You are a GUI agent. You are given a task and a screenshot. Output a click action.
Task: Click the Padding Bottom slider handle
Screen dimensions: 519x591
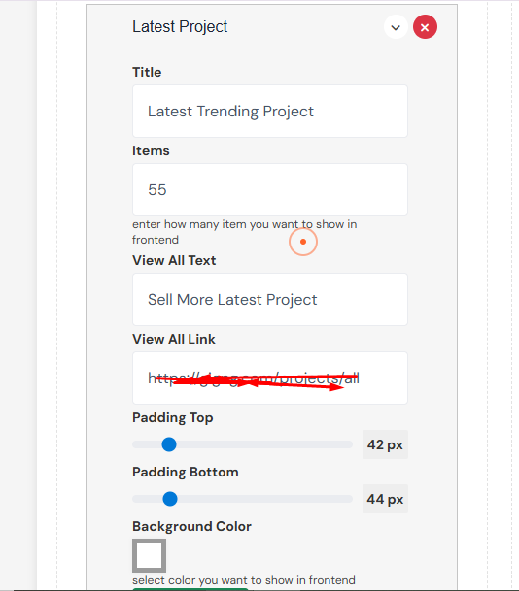(170, 499)
